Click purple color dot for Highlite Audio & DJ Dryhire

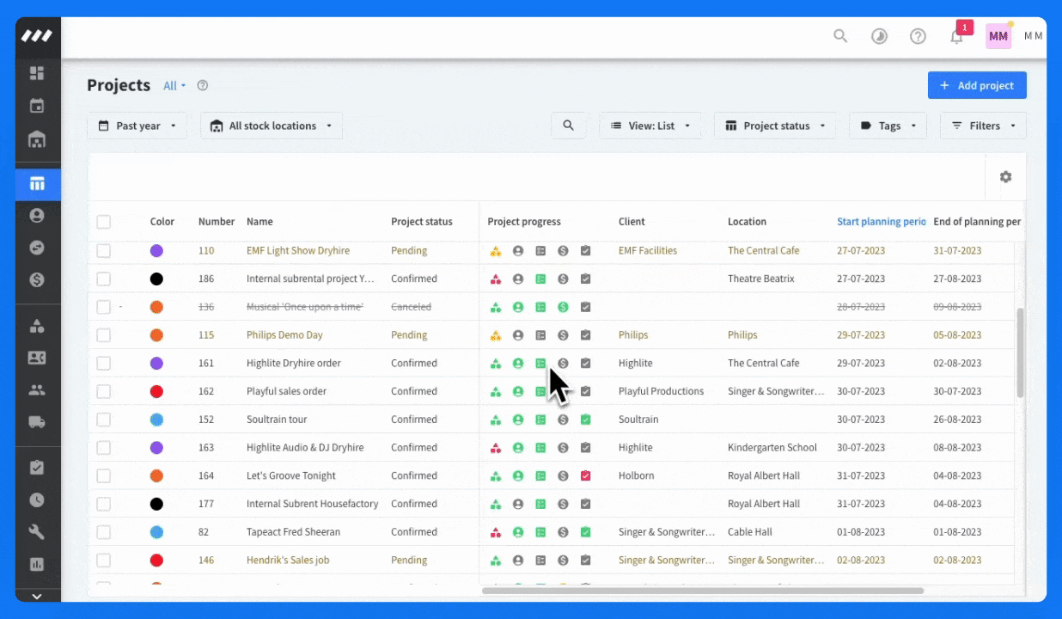pos(156,448)
